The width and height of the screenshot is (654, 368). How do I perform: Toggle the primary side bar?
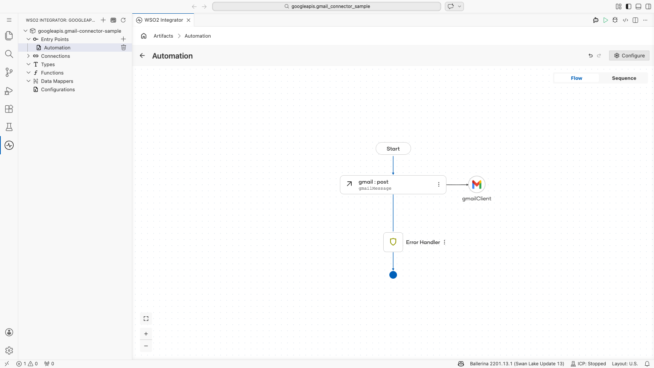(x=629, y=6)
